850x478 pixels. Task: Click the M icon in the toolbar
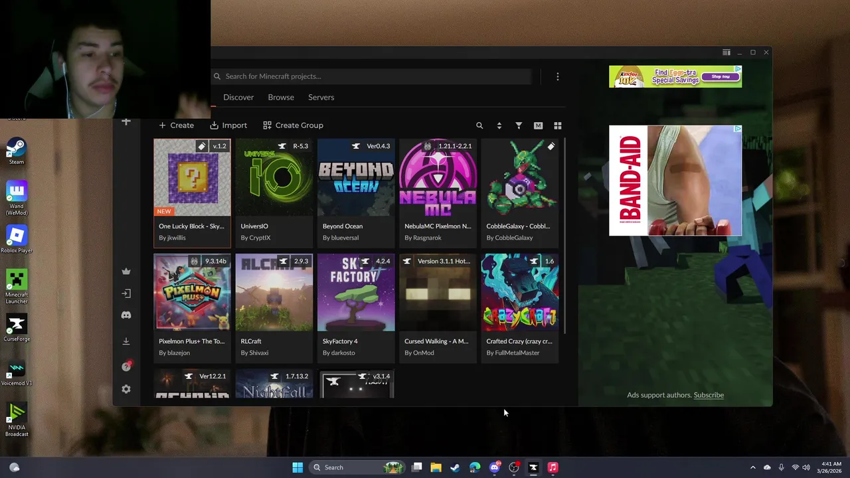click(x=538, y=125)
